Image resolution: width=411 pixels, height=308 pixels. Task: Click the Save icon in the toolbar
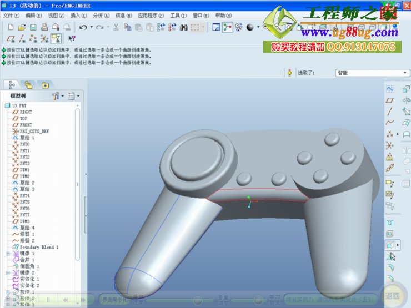click(x=33, y=27)
